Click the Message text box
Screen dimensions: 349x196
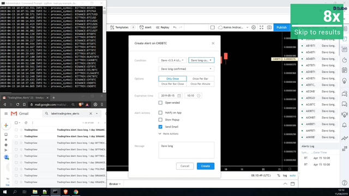(186, 150)
